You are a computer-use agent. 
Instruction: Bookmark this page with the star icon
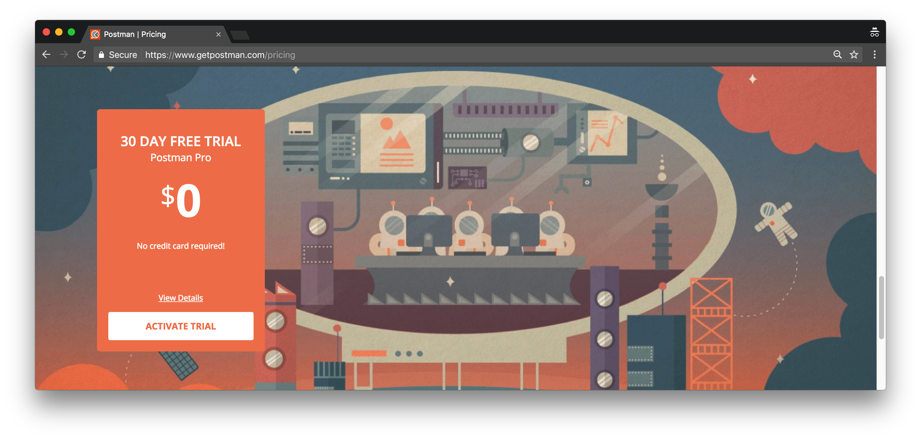(854, 55)
